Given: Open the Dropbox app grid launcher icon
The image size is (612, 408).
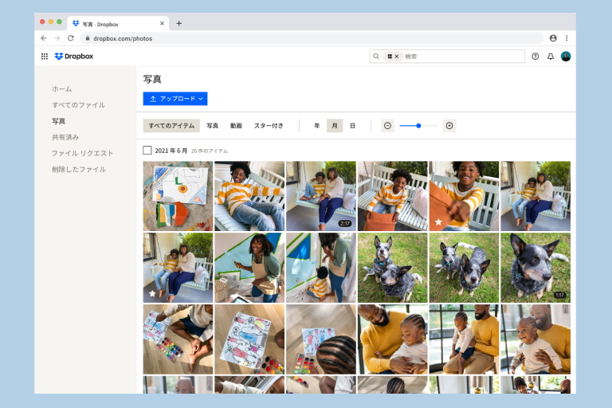Looking at the screenshot, I should click(x=45, y=57).
